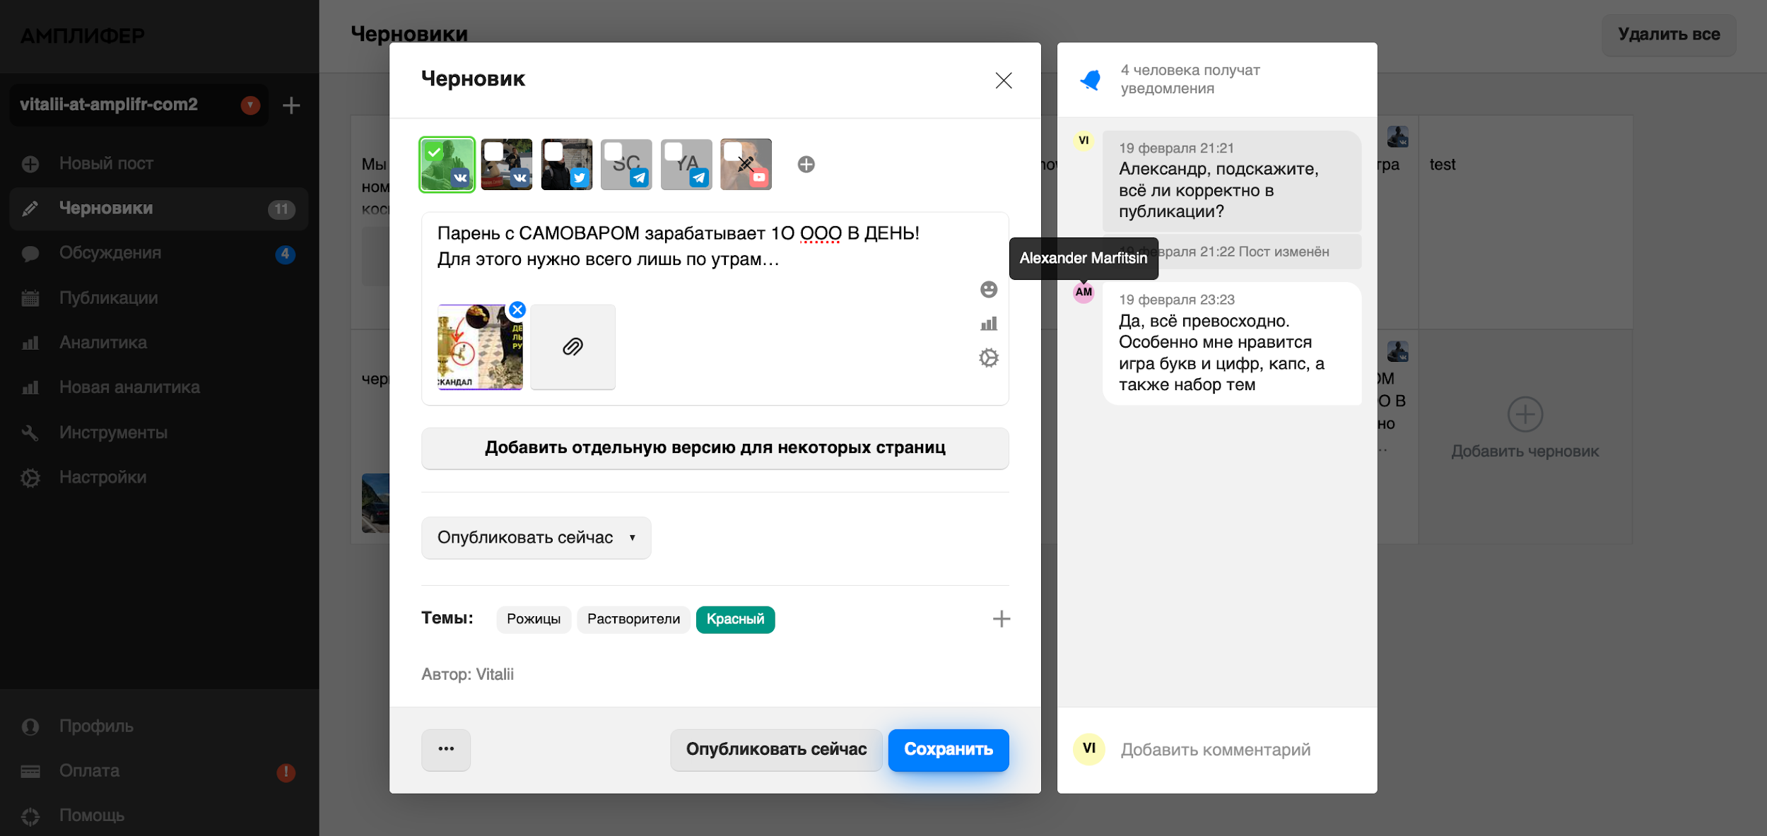Select the second VK account avatar
Image resolution: width=1767 pixels, height=836 pixels.
507,164
